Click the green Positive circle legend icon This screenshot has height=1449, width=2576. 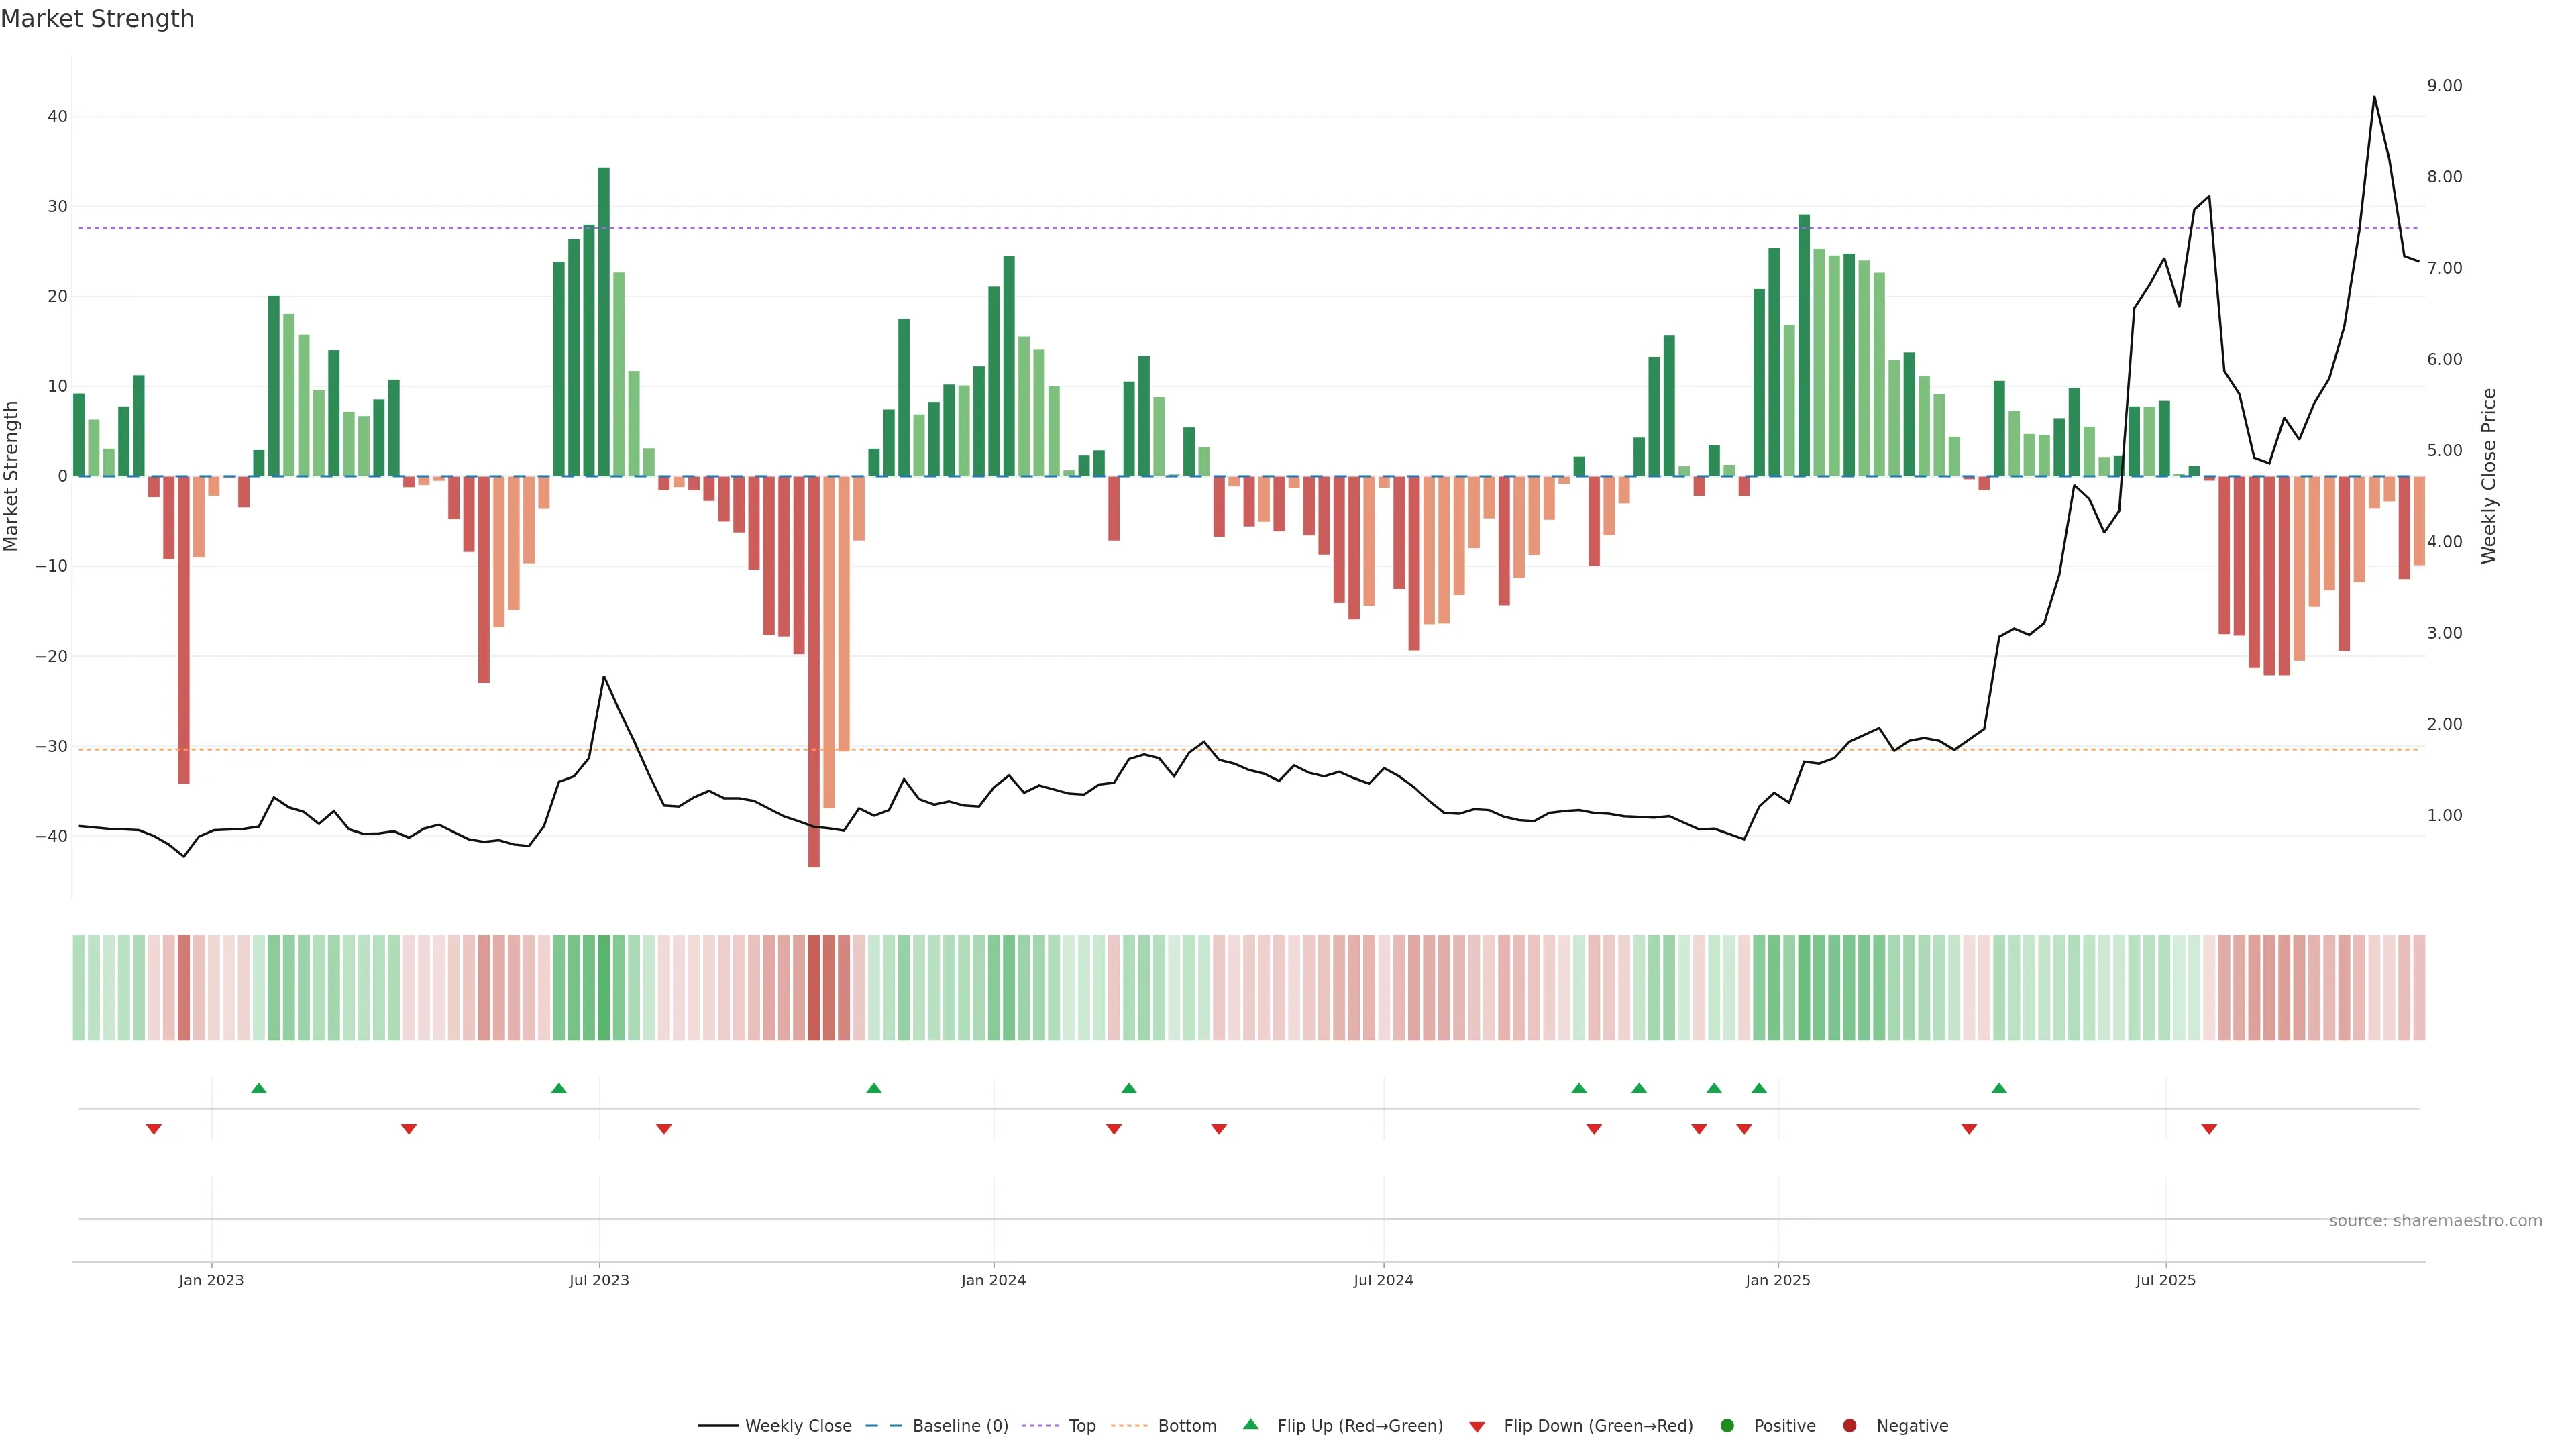[1727, 1426]
